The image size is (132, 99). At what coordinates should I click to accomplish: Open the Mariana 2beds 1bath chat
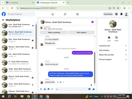pos(18,48)
